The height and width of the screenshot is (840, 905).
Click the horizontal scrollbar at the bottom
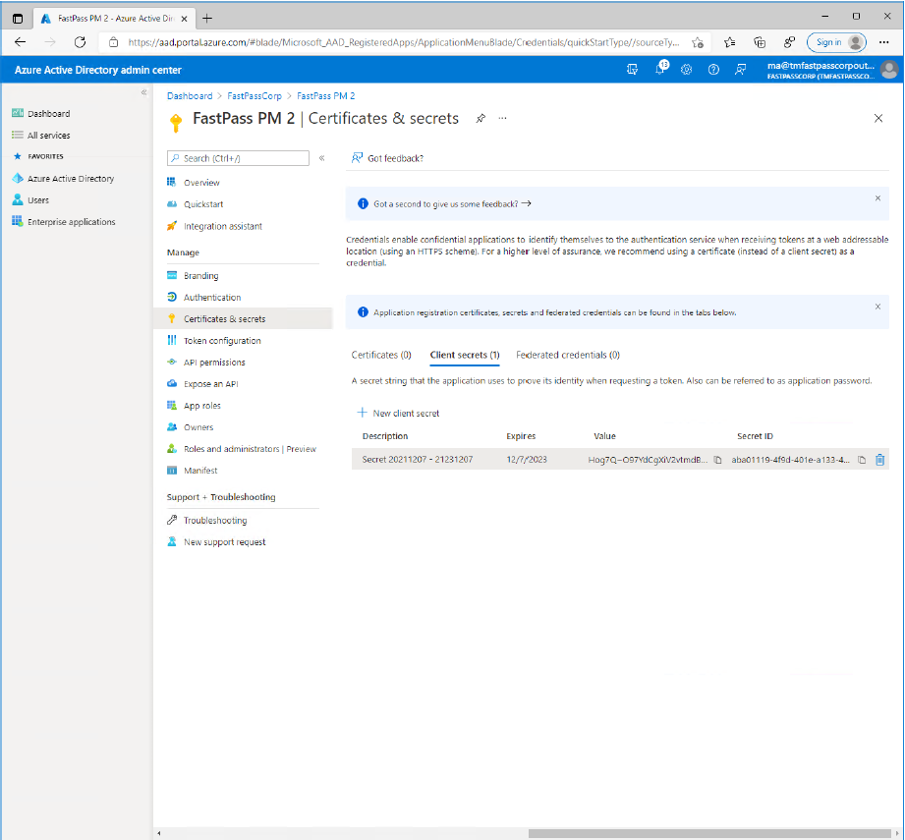click(x=709, y=833)
